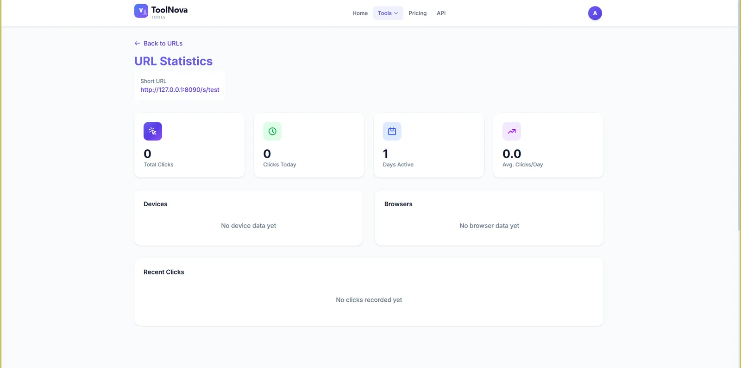Click the back arrow icon
Image resolution: width=741 pixels, height=368 pixels.
click(137, 44)
